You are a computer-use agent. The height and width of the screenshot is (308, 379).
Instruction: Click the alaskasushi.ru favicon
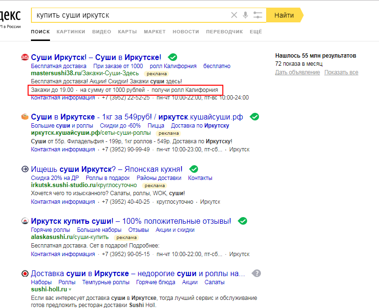(25, 221)
